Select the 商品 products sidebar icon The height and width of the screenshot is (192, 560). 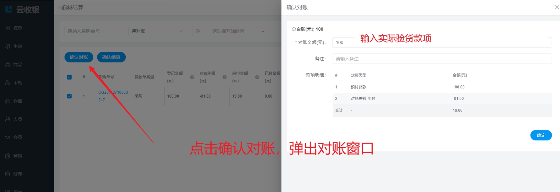8,65
